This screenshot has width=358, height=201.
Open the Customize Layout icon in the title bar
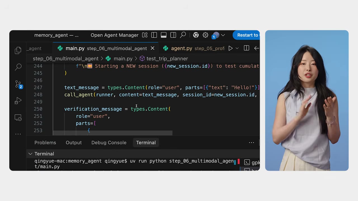click(x=145, y=35)
